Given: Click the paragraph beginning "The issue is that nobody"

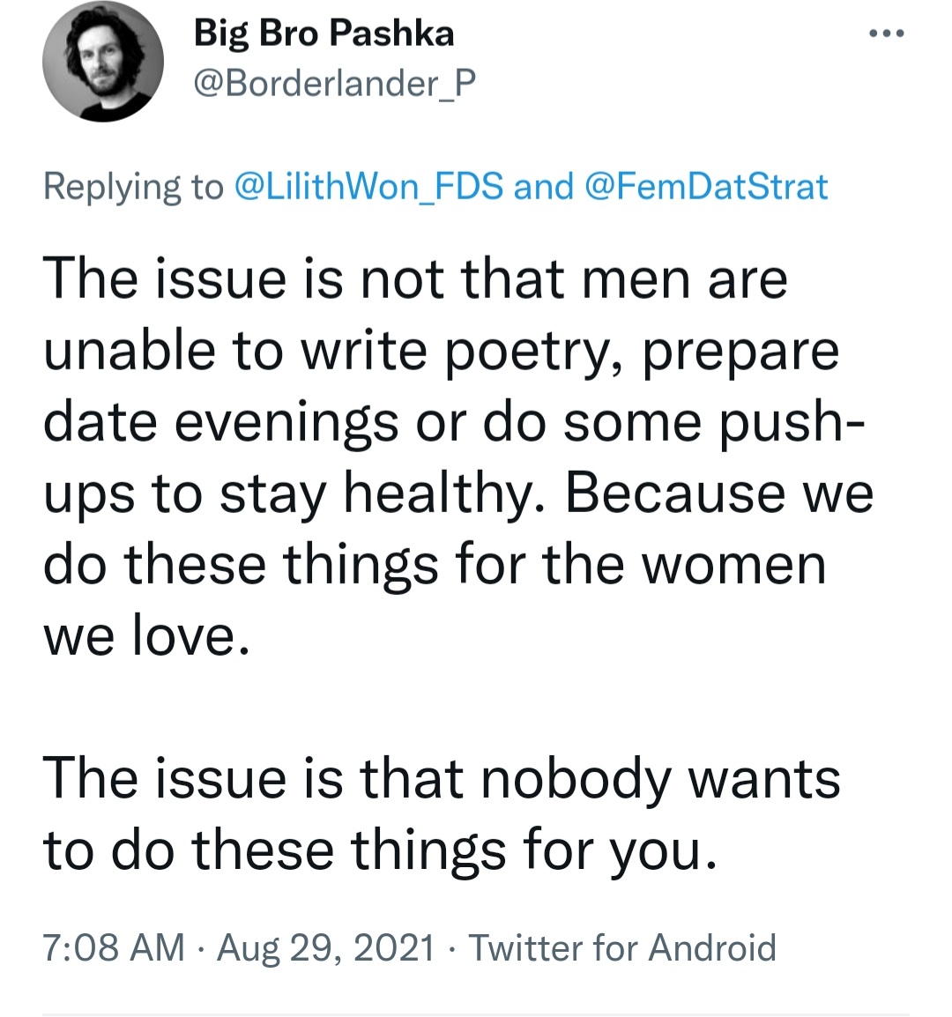Looking at the screenshot, I should pyautogui.click(x=442, y=813).
